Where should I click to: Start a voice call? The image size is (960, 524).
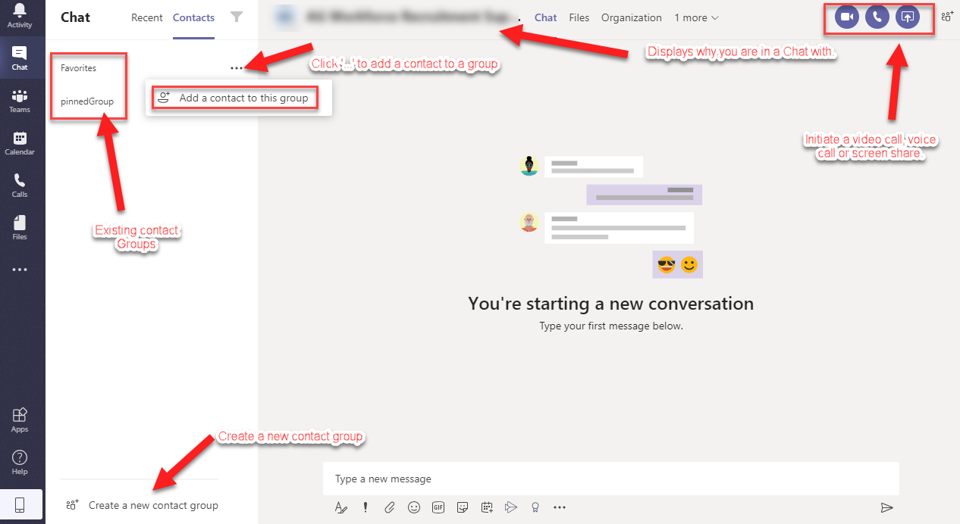877,17
